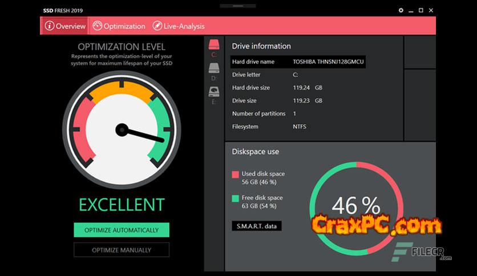Open the settings gear in title bar
The height and width of the screenshot is (276, 477).
click(x=401, y=10)
